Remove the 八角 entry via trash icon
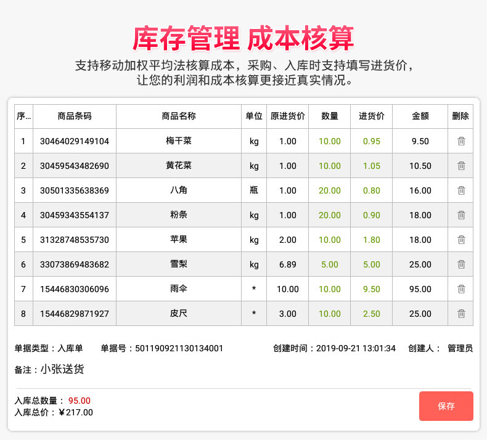 pos(460,190)
